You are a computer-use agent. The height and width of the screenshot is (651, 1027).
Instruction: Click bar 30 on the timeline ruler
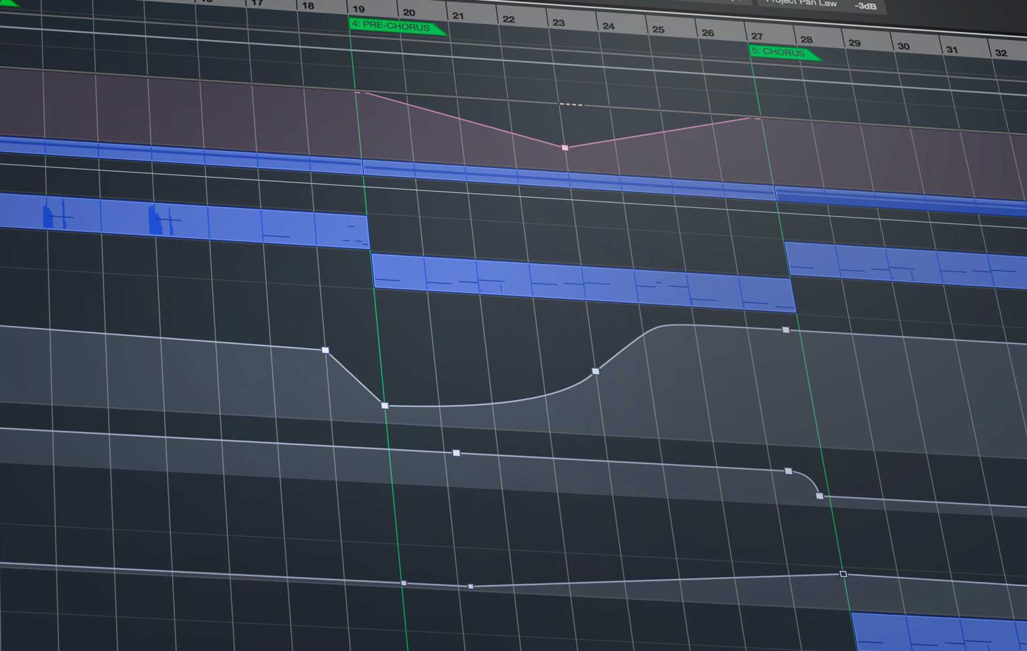(904, 46)
